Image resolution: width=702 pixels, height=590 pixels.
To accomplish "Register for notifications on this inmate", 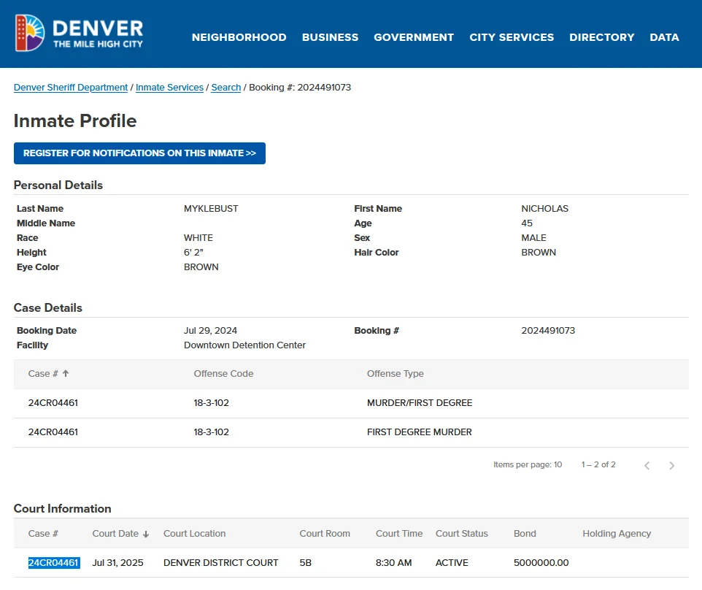I will [139, 153].
